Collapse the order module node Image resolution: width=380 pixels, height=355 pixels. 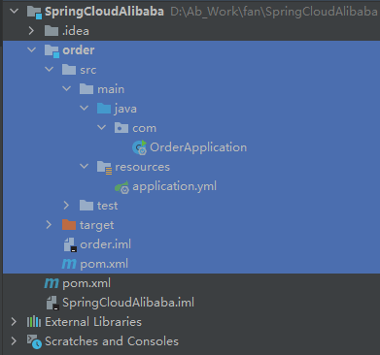(32, 49)
